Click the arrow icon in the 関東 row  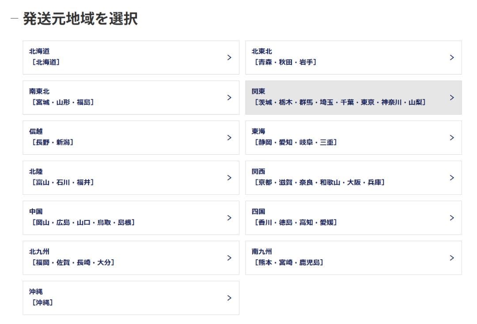(452, 97)
